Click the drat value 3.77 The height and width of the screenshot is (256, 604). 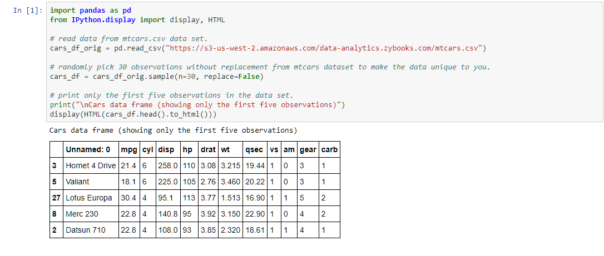click(x=209, y=198)
